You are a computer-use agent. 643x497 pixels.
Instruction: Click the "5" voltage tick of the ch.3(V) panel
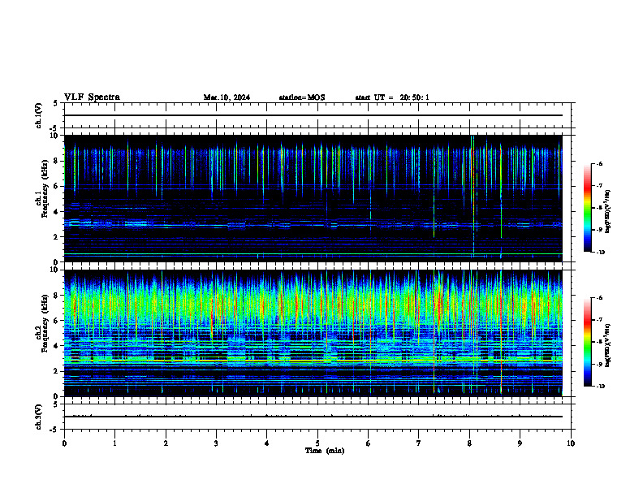pos(56,404)
